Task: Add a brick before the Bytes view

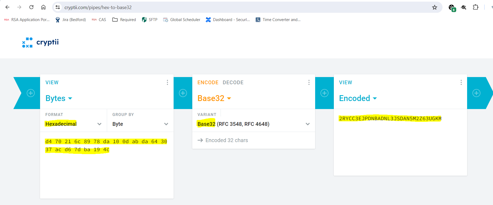Action: coord(31,93)
